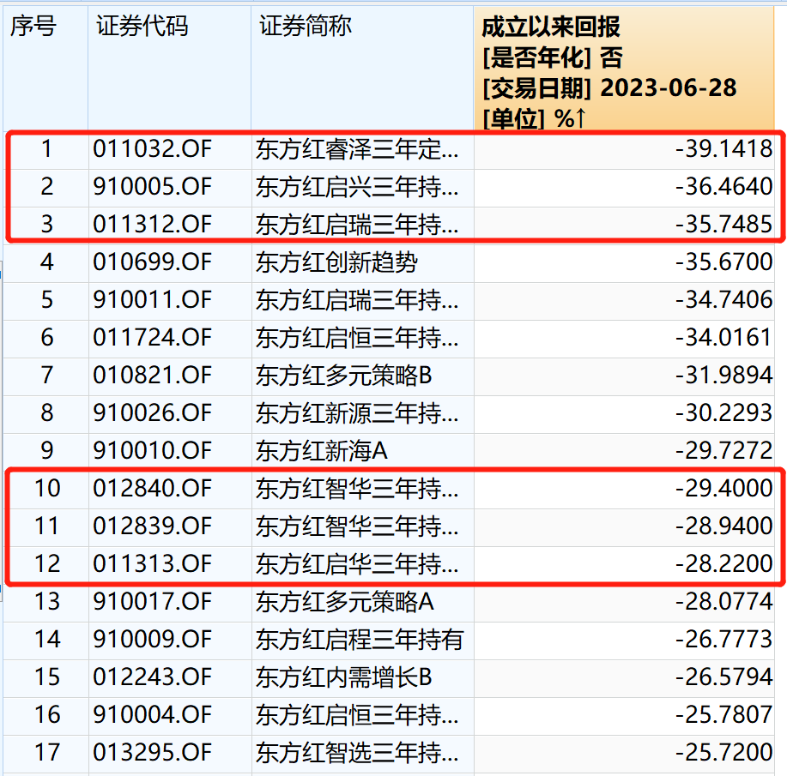Click return value -29.4000
Viewport: 787px width, 776px height.
click(x=723, y=489)
